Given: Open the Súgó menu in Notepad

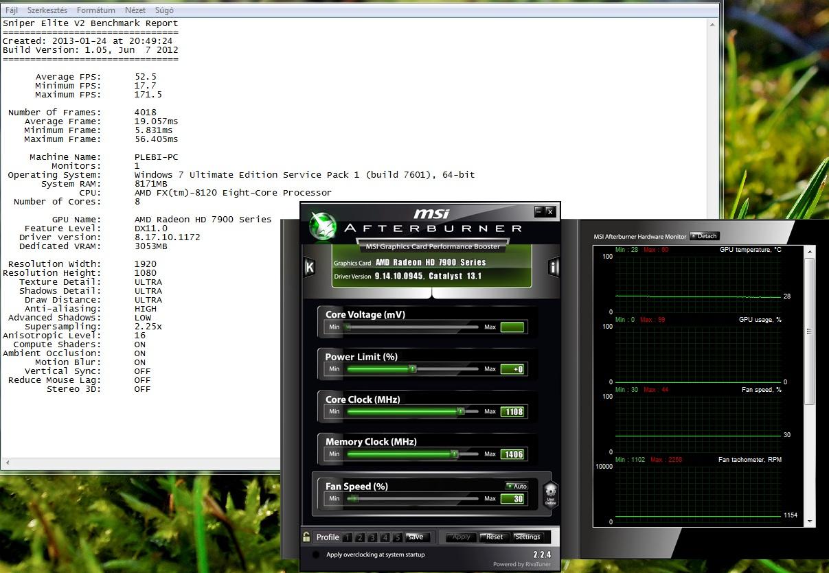Looking at the screenshot, I should coord(165,10).
